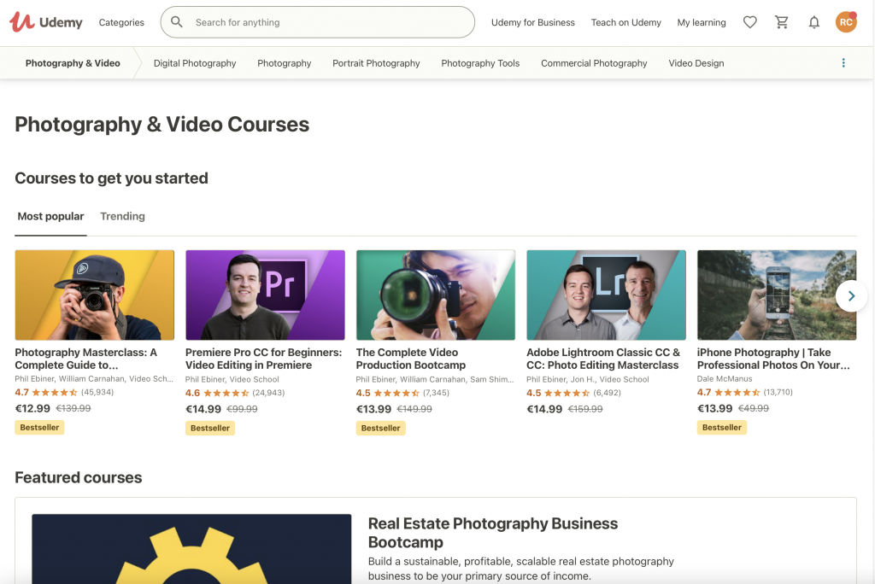Open Photography Masterclass course thumbnail
875x584 pixels.
pos(94,295)
